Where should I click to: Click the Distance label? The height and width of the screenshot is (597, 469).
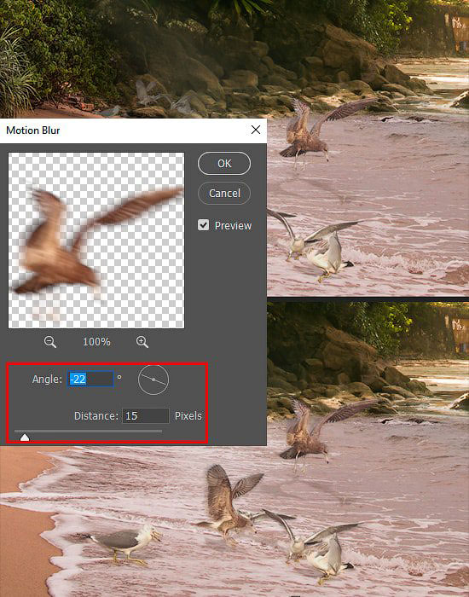click(96, 416)
